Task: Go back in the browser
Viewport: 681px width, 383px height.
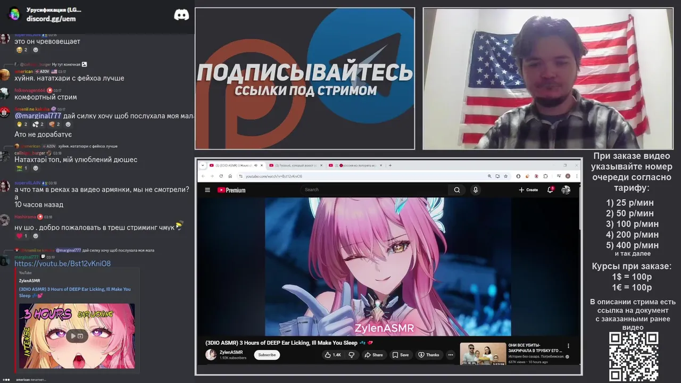Action: click(x=203, y=176)
